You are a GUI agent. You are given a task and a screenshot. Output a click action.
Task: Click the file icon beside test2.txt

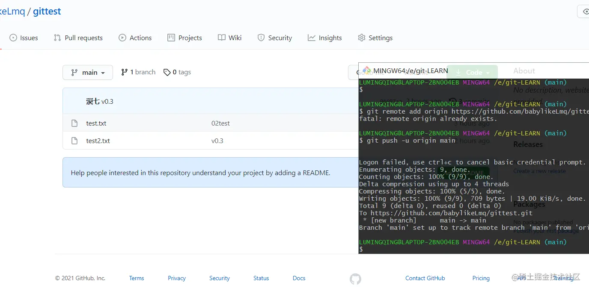point(74,141)
